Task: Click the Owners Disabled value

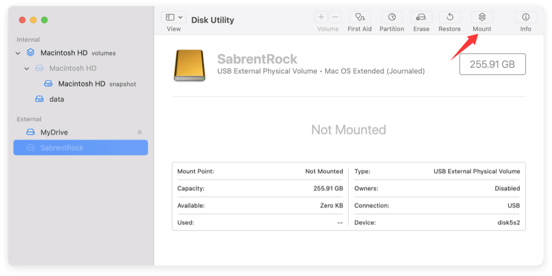Action: pos(507,189)
